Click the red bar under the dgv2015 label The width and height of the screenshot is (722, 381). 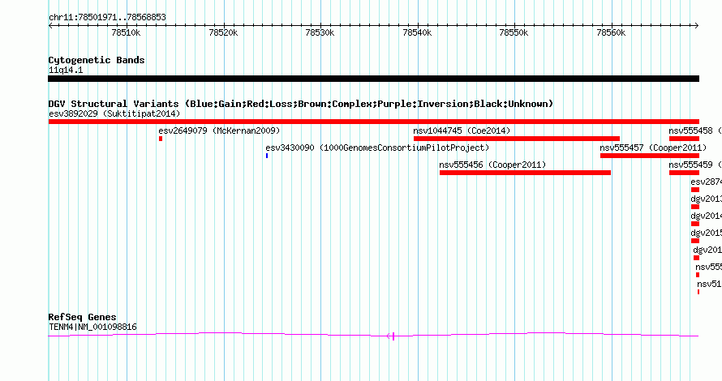click(695, 241)
